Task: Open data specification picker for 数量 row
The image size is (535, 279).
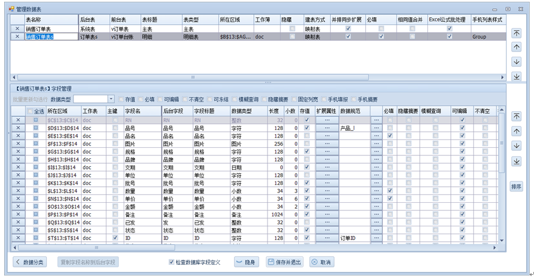Action: 376,191
